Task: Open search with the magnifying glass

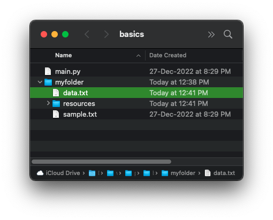Action: (228, 34)
